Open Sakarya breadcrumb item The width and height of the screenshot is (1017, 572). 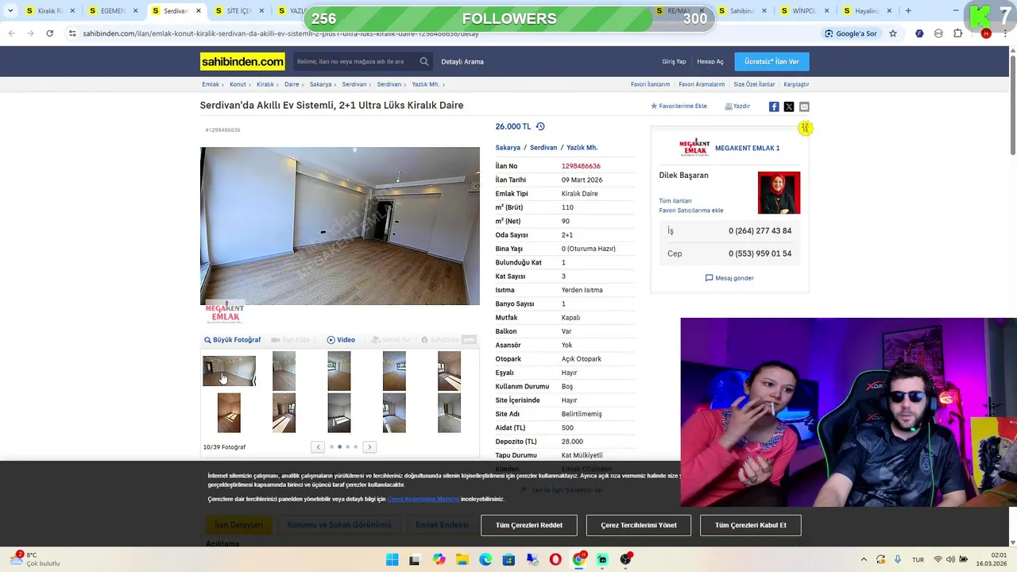pyautogui.click(x=320, y=84)
